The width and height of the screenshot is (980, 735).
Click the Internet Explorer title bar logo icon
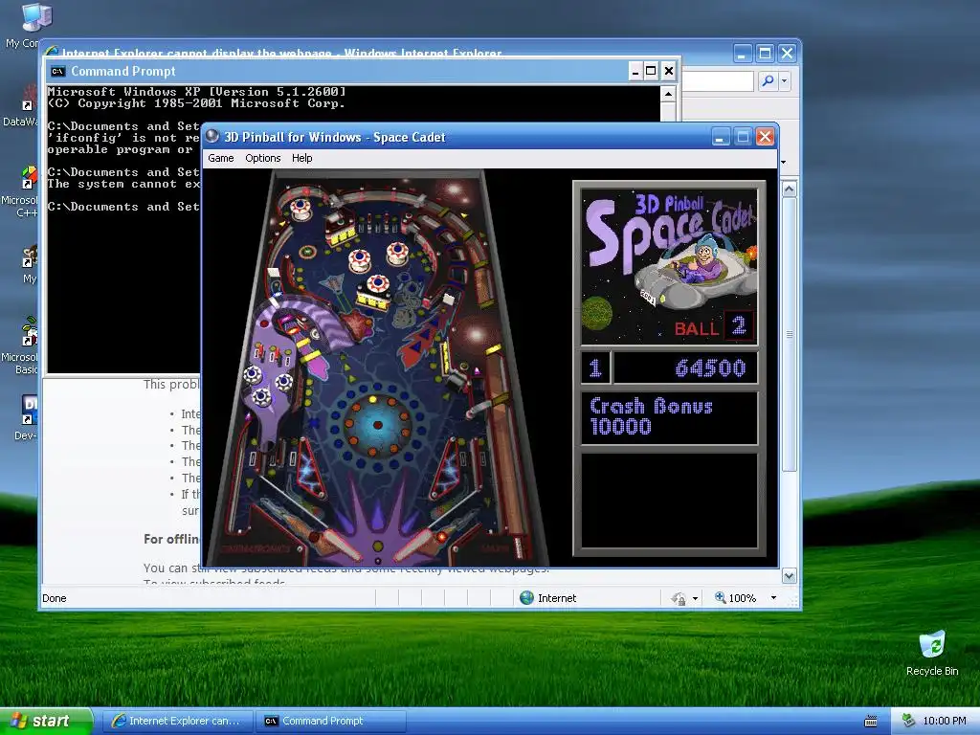52,52
